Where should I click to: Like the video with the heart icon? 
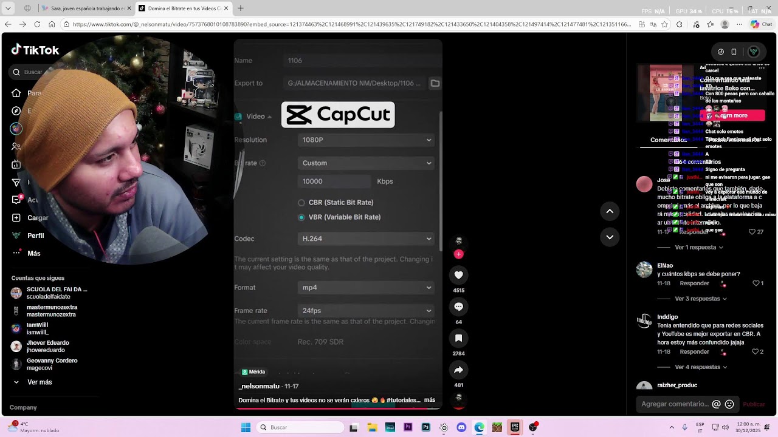click(x=459, y=275)
